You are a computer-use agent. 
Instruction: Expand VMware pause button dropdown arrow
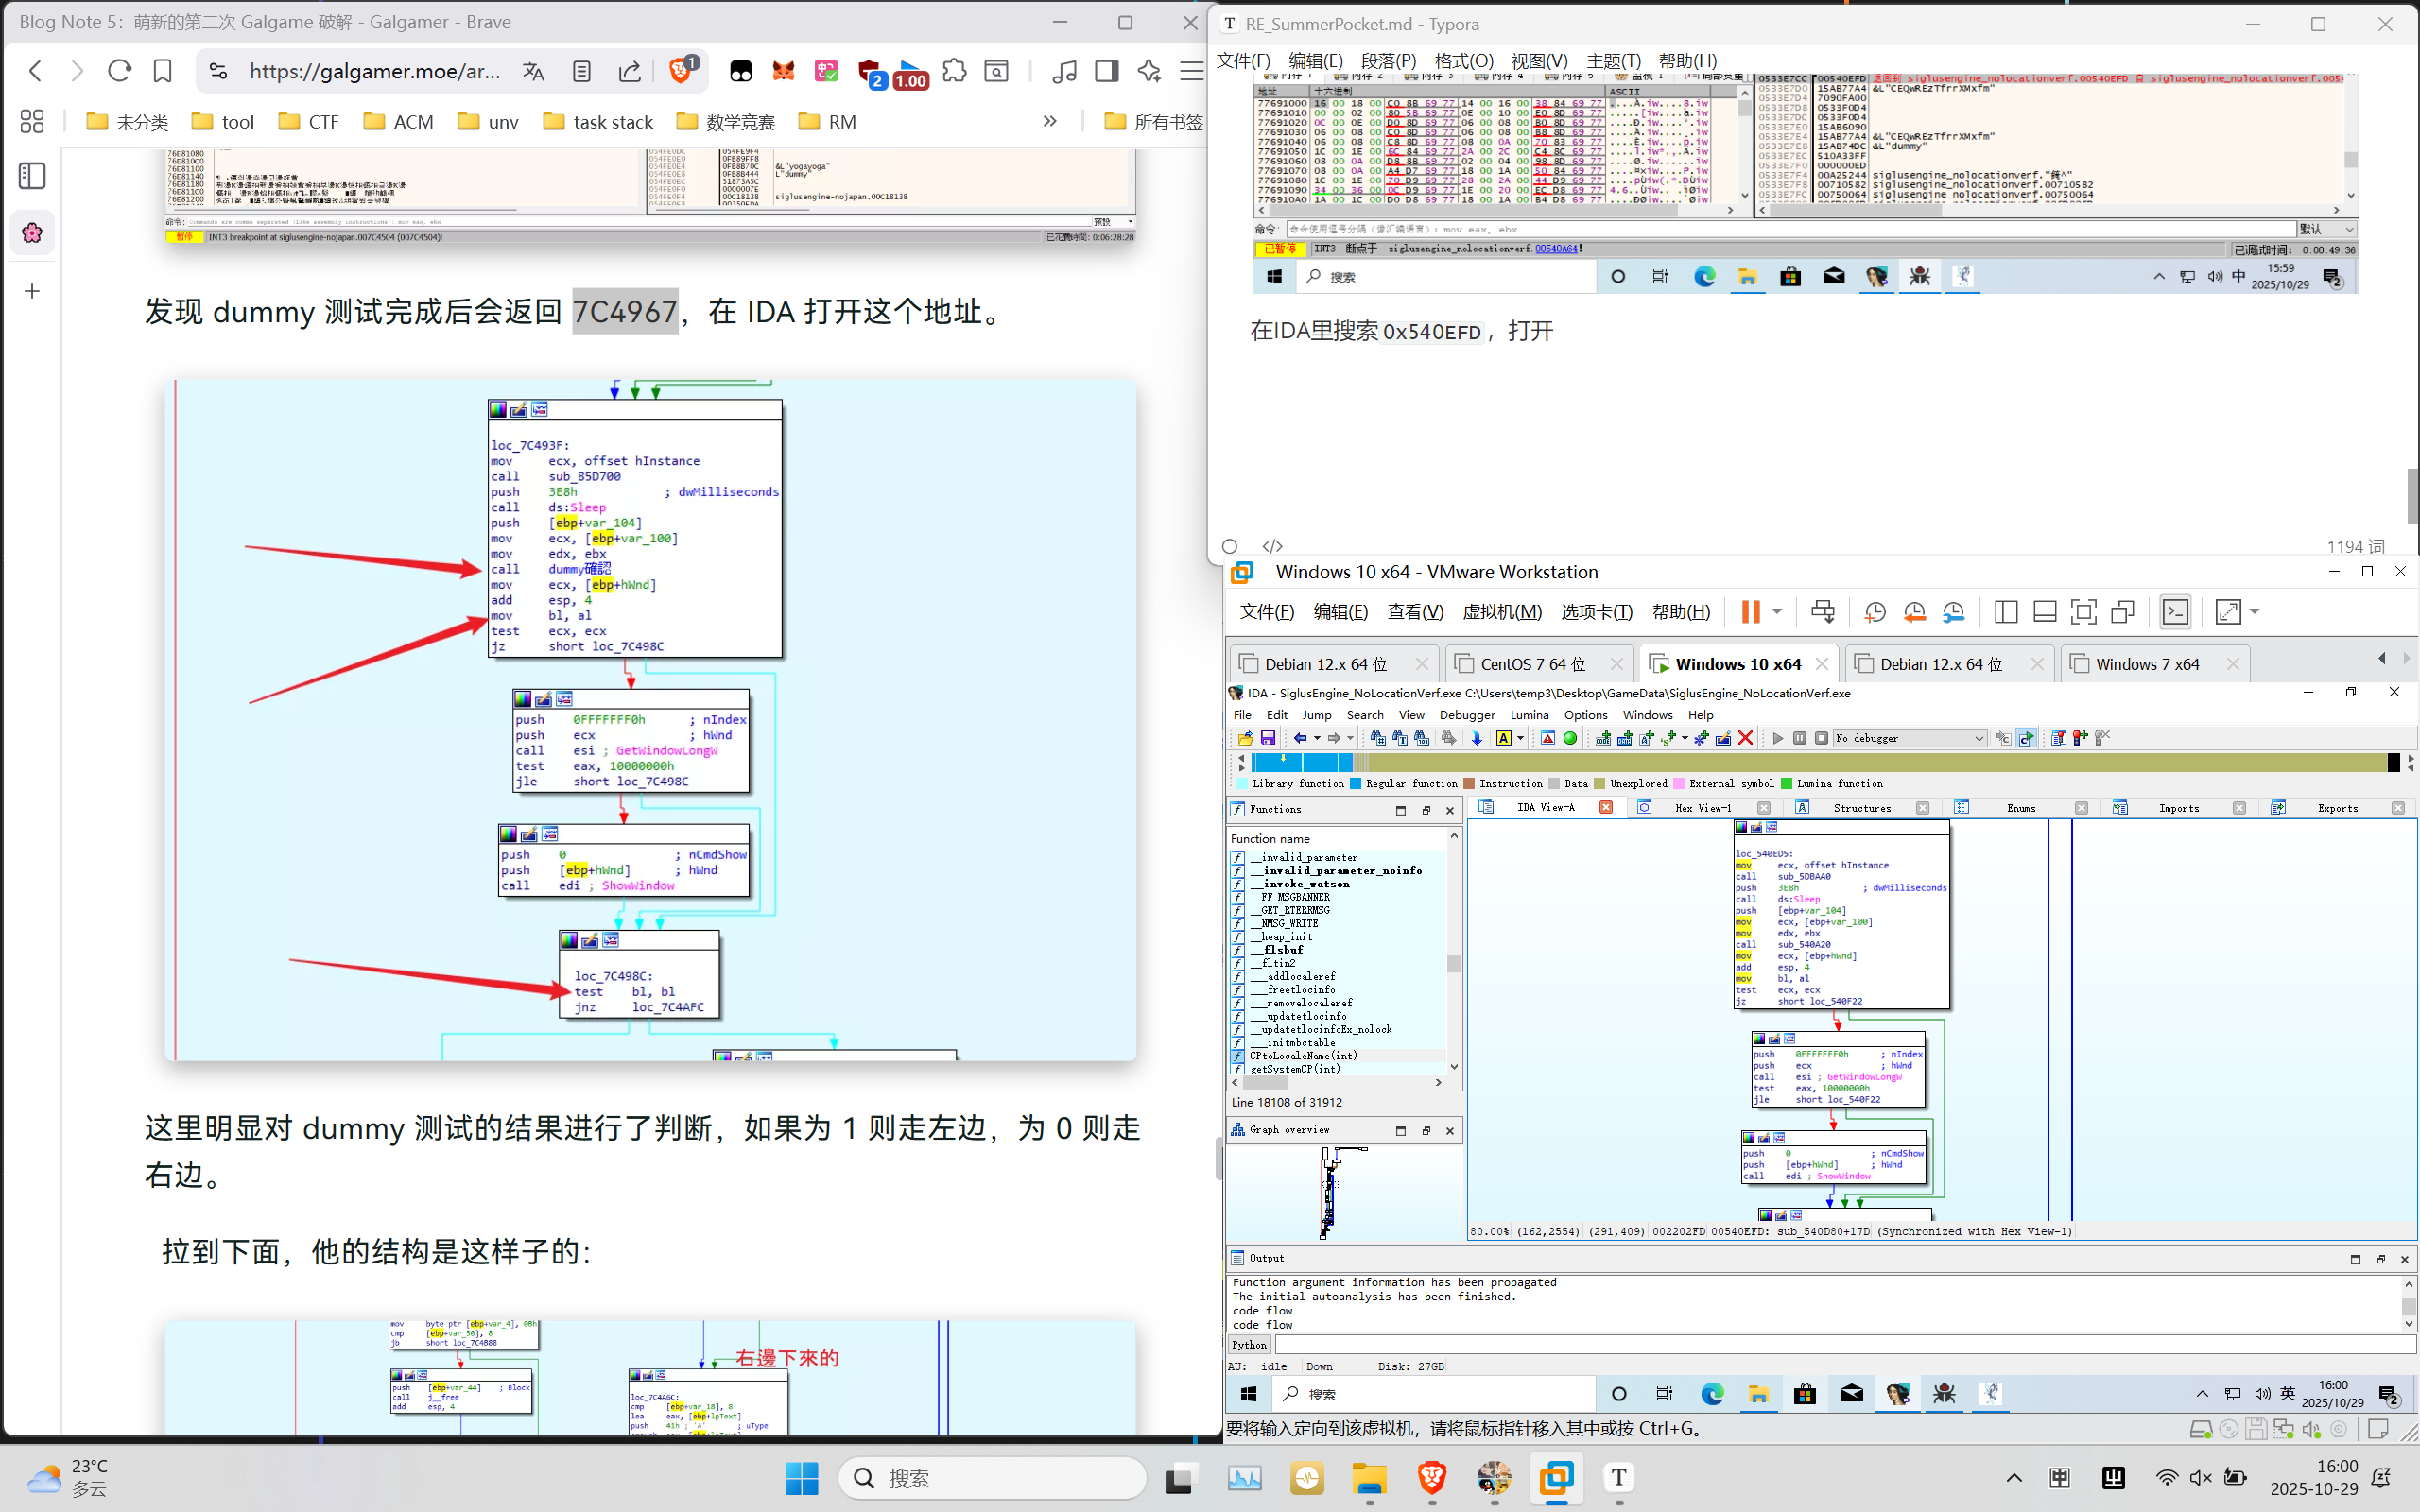[x=1777, y=612]
